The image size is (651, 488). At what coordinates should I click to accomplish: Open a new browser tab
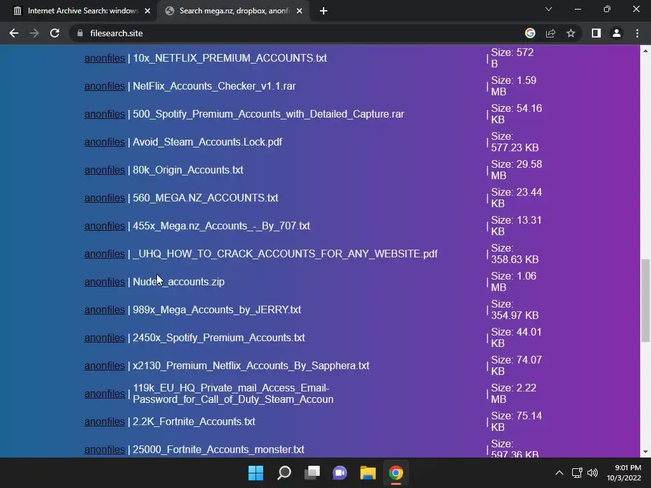[x=324, y=11]
